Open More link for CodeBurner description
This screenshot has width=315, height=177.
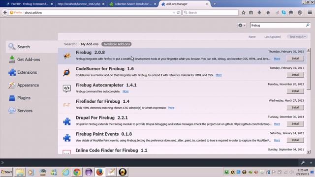[x=219, y=75]
